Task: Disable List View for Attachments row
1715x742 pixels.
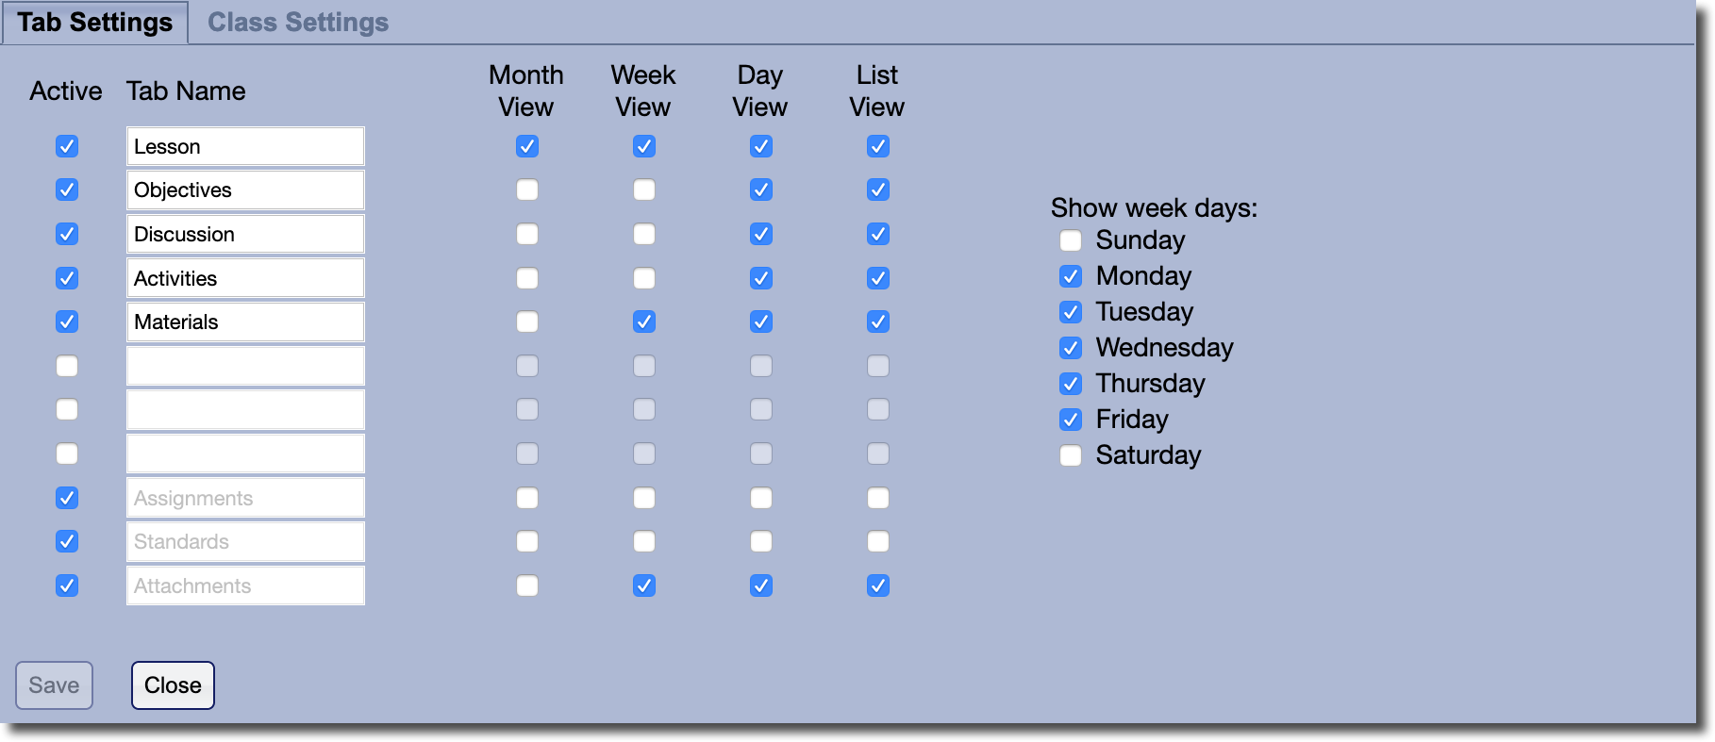Action: click(x=878, y=585)
